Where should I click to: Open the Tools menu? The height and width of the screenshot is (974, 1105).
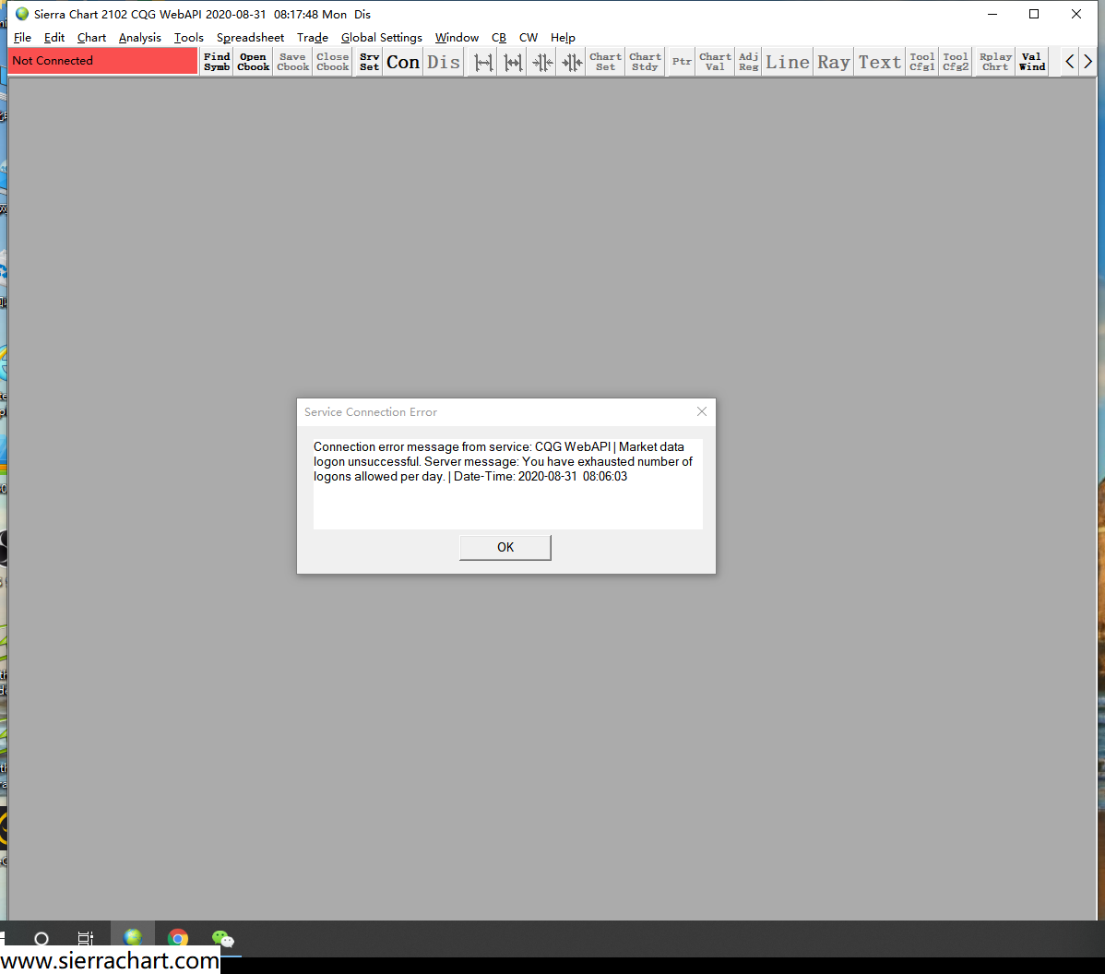pyautogui.click(x=189, y=37)
